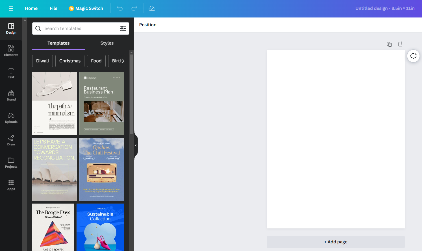This screenshot has height=251, width=422.
Task: Open the Uploads sidebar panel
Action: click(11, 118)
